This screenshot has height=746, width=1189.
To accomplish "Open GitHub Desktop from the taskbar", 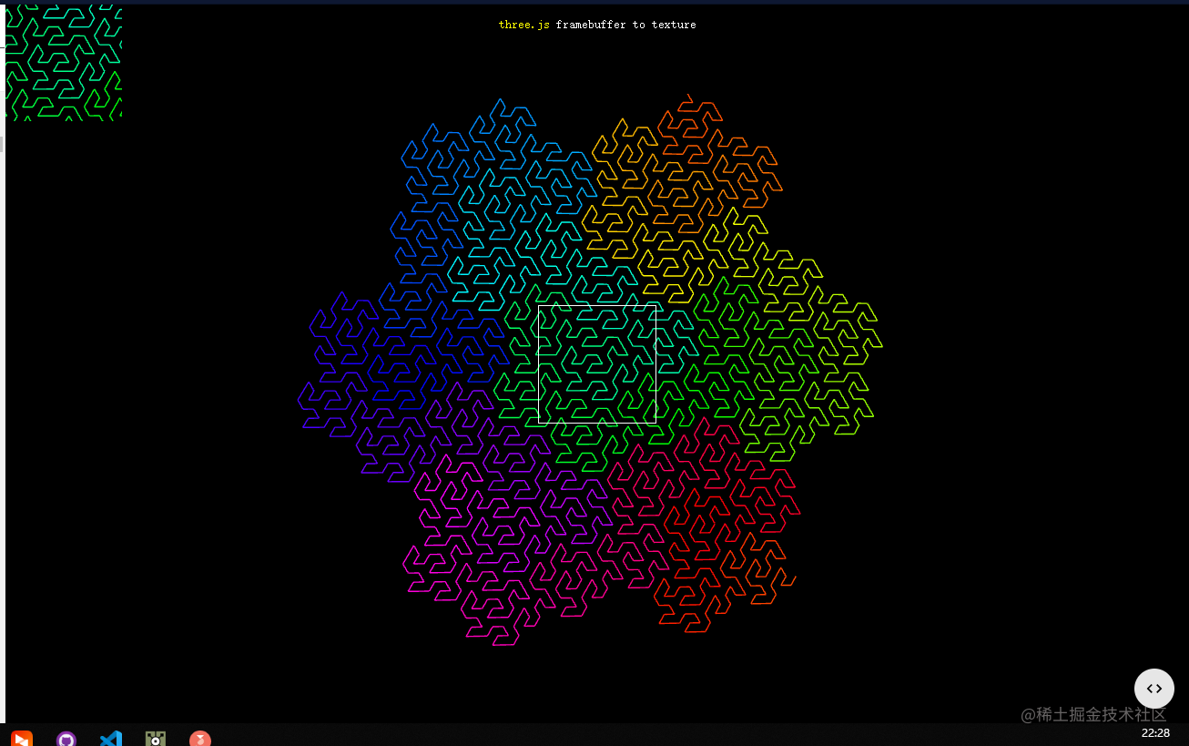I will [66, 739].
